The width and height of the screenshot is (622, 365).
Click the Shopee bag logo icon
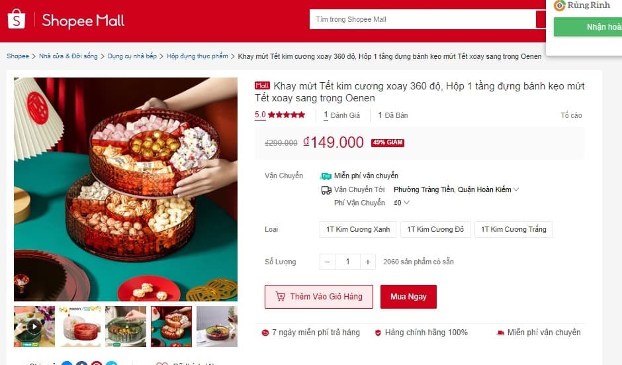(x=17, y=19)
